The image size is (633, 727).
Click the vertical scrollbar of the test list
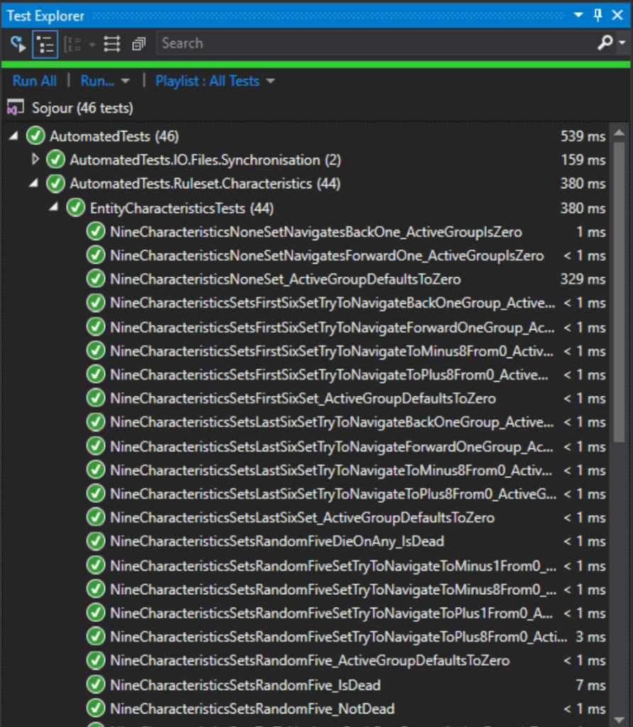point(619,284)
